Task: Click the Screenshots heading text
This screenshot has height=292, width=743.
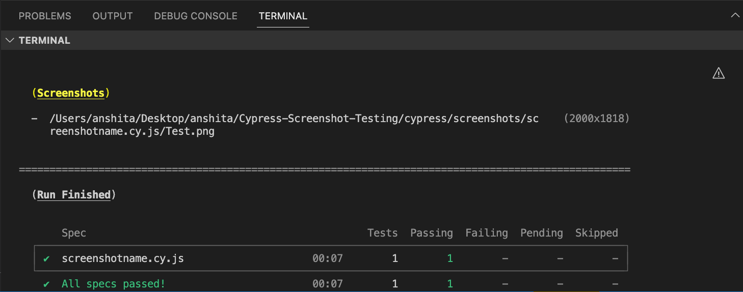Action: pos(71,93)
